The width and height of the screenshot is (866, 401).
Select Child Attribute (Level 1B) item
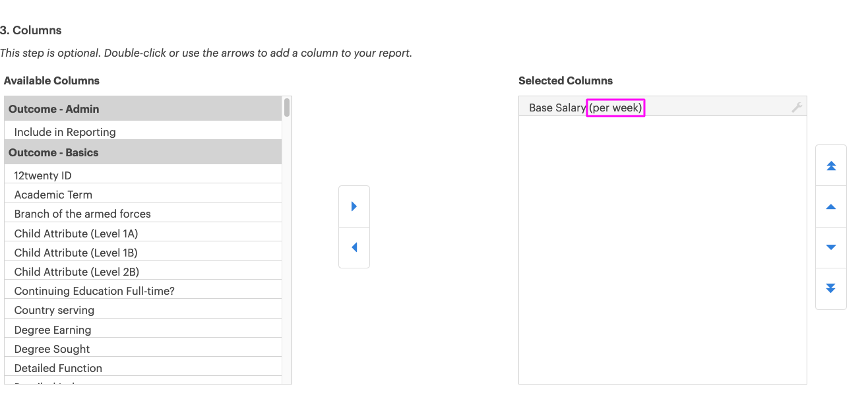pos(76,253)
